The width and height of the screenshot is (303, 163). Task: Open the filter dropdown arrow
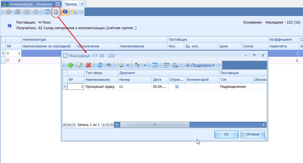(145, 65)
